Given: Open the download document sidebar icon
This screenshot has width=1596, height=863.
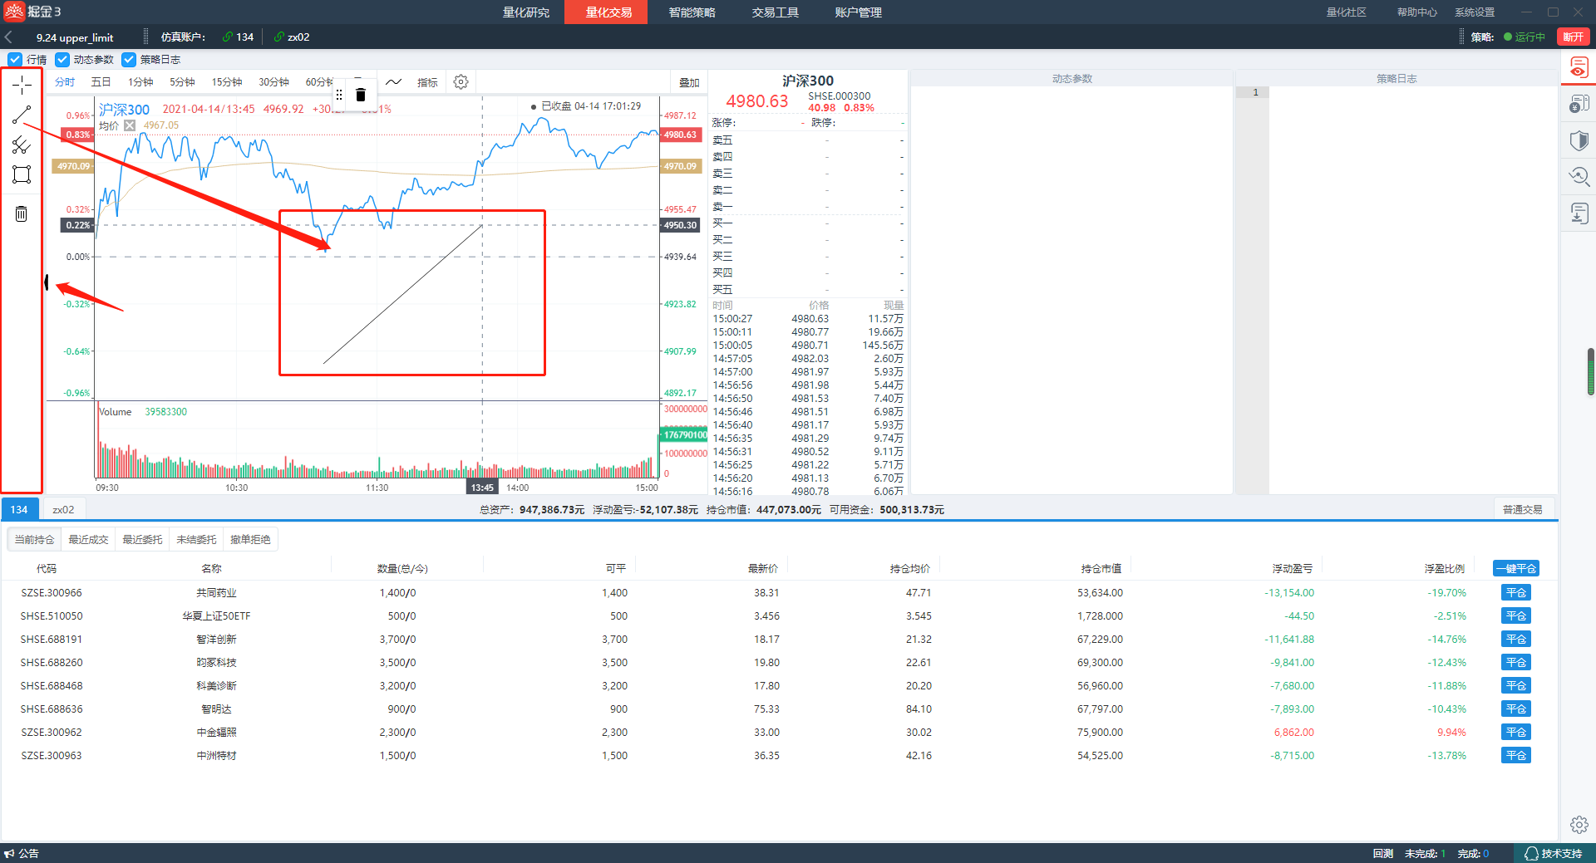Looking at the screenshot, I should coord(1579,213).
